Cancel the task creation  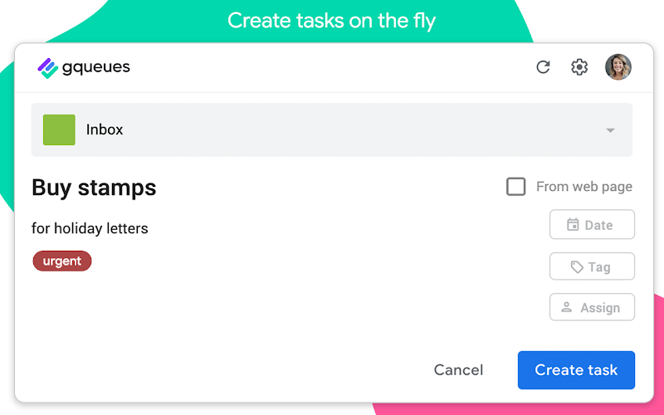tap(458, 369)
